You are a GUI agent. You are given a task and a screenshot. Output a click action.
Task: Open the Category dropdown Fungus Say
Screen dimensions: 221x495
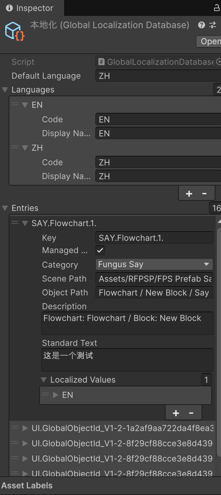[x=154, y=264]
